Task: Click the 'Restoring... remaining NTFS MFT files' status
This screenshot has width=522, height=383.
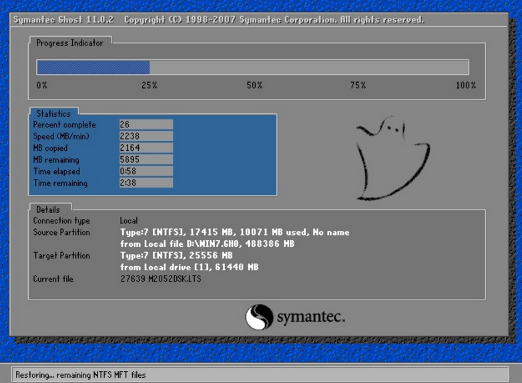Action: click(81, 375)
